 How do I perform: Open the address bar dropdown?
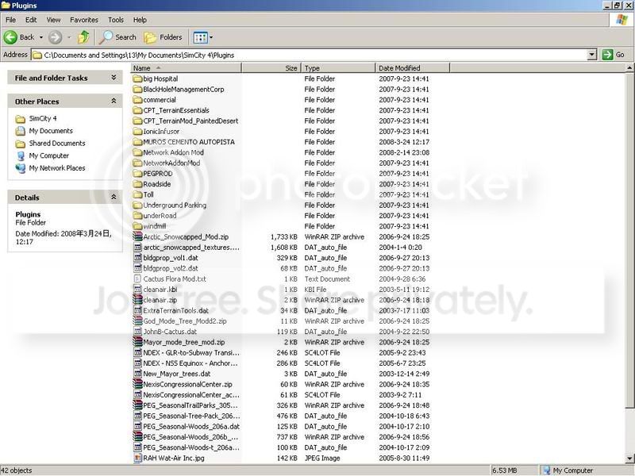coord(592,55)
